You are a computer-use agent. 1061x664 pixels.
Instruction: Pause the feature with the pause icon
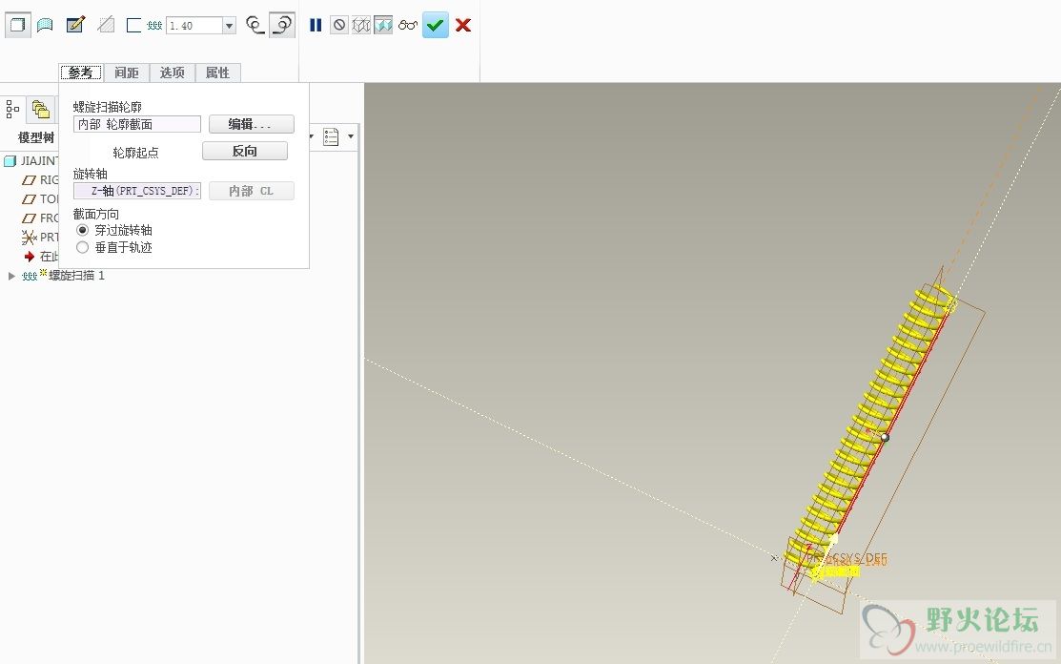point(316,25)
